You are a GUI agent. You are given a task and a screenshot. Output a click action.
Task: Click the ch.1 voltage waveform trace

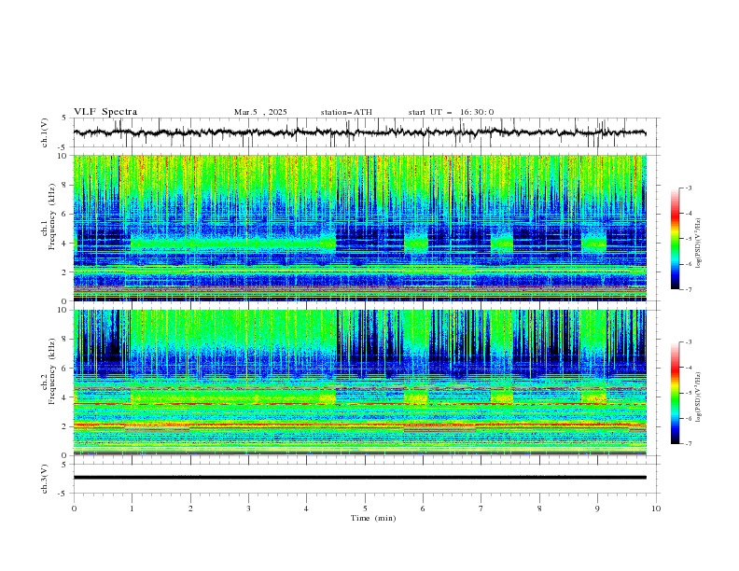[x=359, y=132]
